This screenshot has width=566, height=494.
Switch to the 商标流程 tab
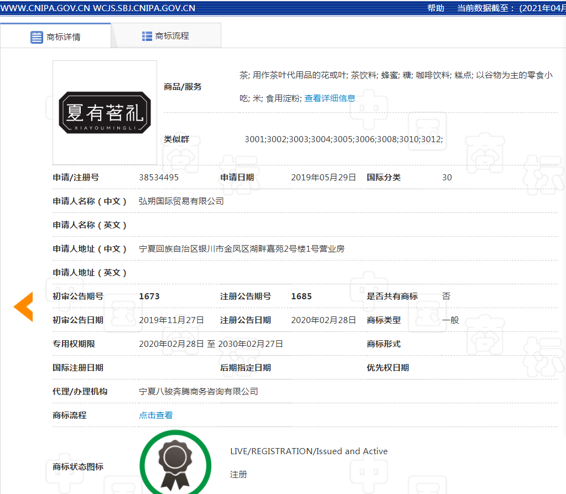tap(165, 36)
